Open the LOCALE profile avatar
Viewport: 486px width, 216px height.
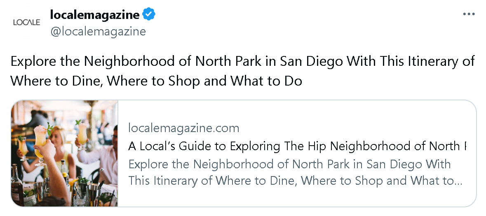pyautogui.click(x=27, y=22)
